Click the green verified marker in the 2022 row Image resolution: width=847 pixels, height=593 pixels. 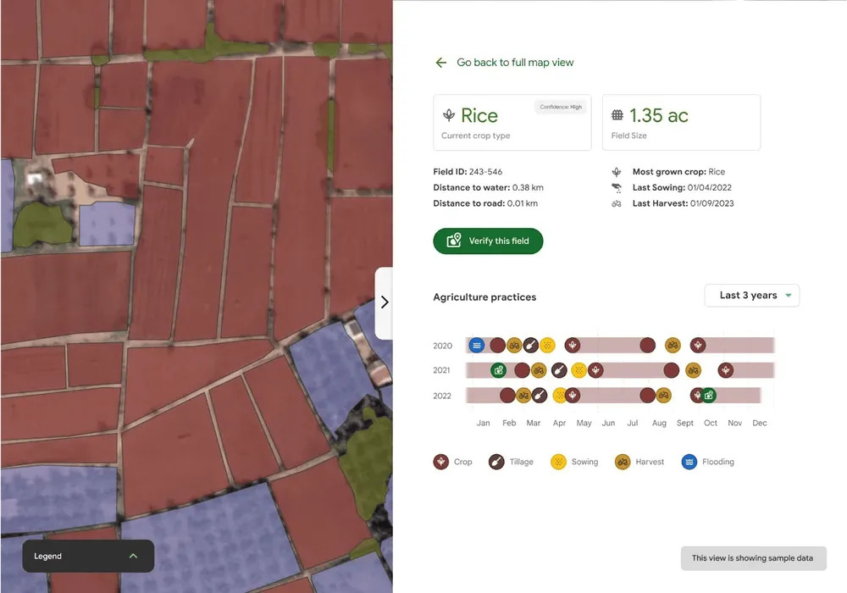click(x=709, y=396)
